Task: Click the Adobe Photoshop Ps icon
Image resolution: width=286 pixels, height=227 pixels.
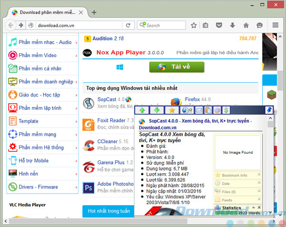Action: point(89,188)
